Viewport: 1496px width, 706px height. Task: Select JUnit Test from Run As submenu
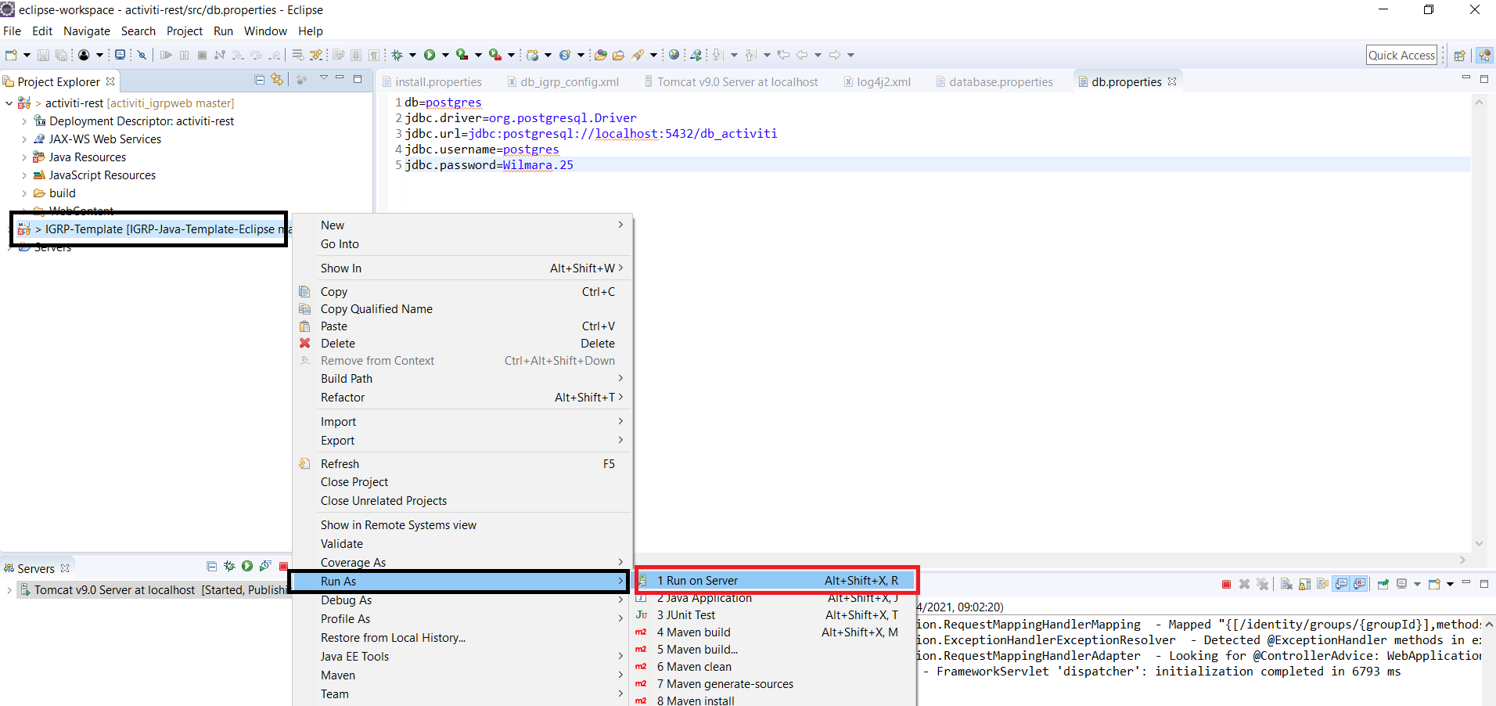pyautogui.click(x=775, y=615)
